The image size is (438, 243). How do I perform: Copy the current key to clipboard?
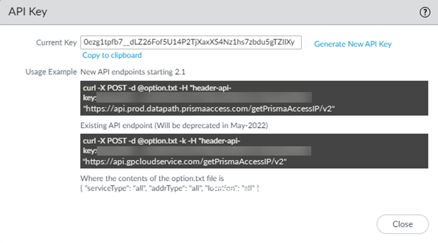112,55
